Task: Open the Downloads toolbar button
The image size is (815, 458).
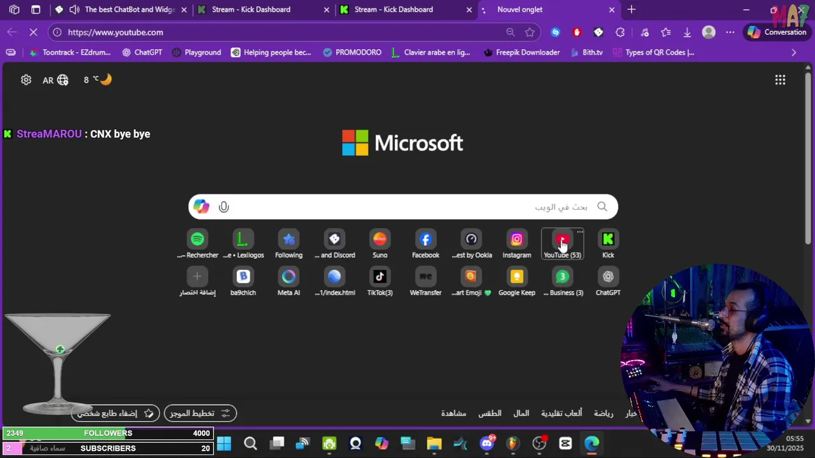Action: tap(687, 32)
